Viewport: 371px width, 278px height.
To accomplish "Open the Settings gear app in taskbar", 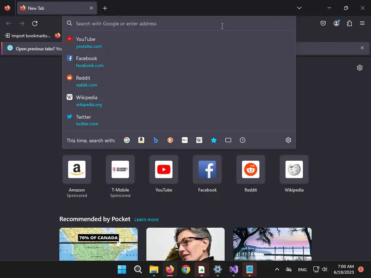I will (218, 269).
